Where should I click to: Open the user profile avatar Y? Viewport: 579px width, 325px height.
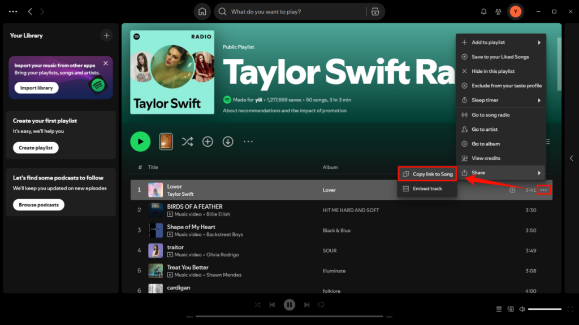[x=516, y=12]
